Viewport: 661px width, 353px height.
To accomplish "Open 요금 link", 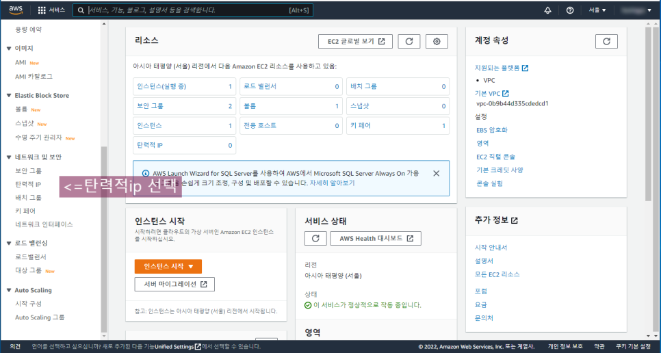I will tap(481, 304).
